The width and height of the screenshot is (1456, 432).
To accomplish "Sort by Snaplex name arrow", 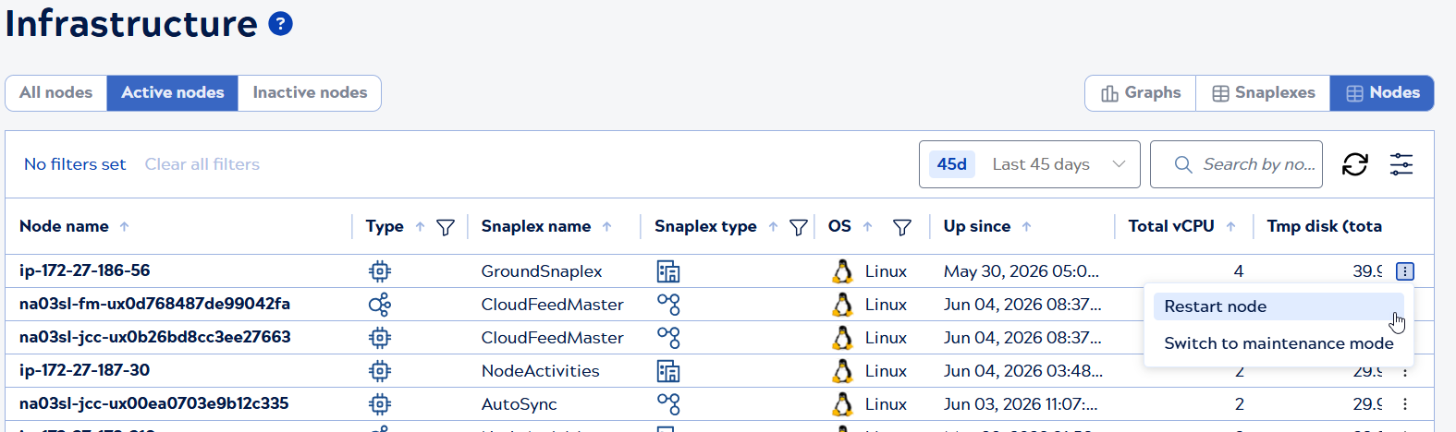I will (x=606, y=226).
